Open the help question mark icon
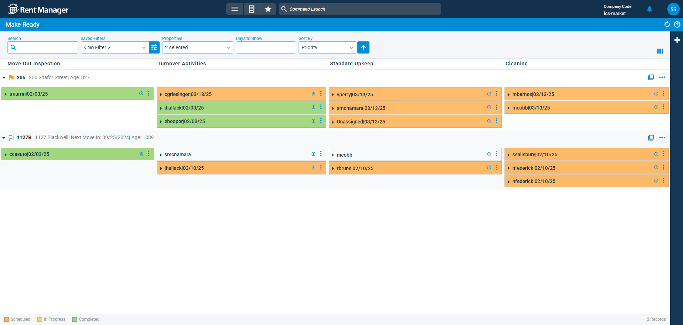This screenshot has width=683, height=325. tap(677, 25)
